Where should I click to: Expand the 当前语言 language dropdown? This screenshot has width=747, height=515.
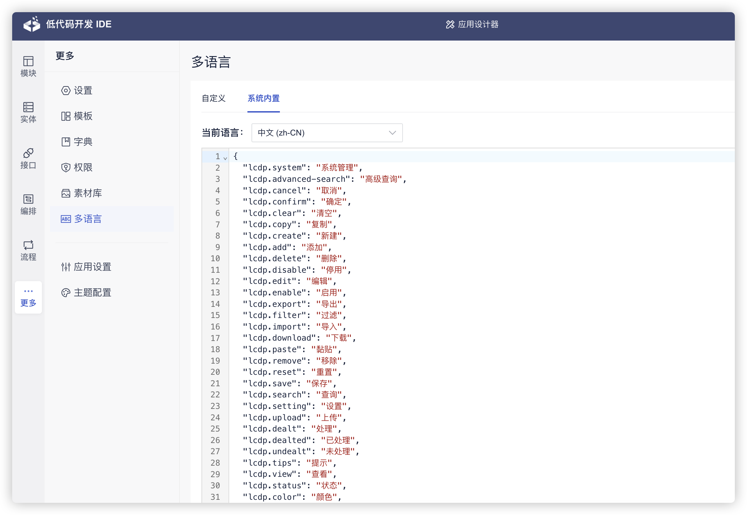(327, 133)
